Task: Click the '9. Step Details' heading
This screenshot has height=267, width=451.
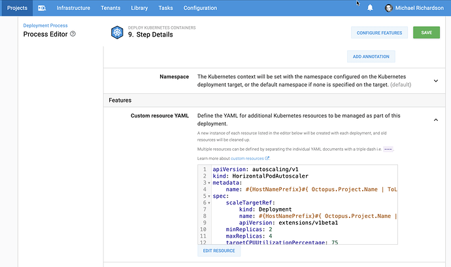Action: click(x=150, y=35)
